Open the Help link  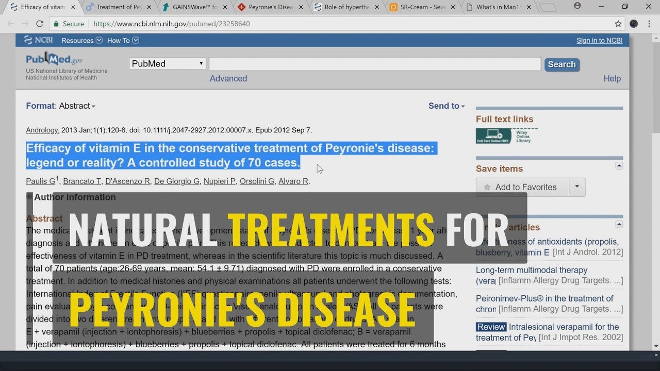coord(612,78)
